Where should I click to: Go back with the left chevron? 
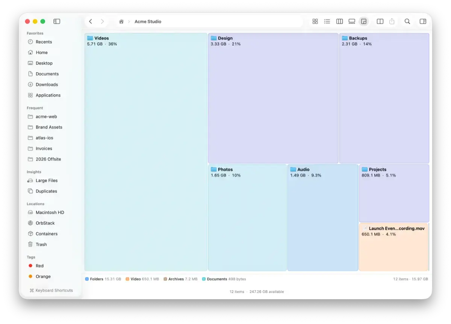91,21
